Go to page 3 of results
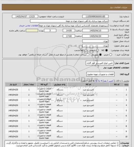Screen dimensions: 134x147 [x=99, y=81]
